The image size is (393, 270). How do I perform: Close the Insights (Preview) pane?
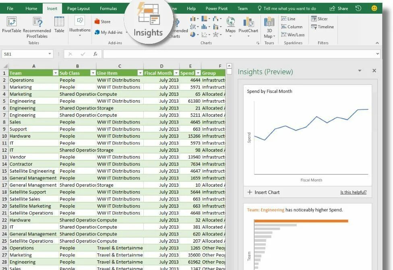coord(374,71)
